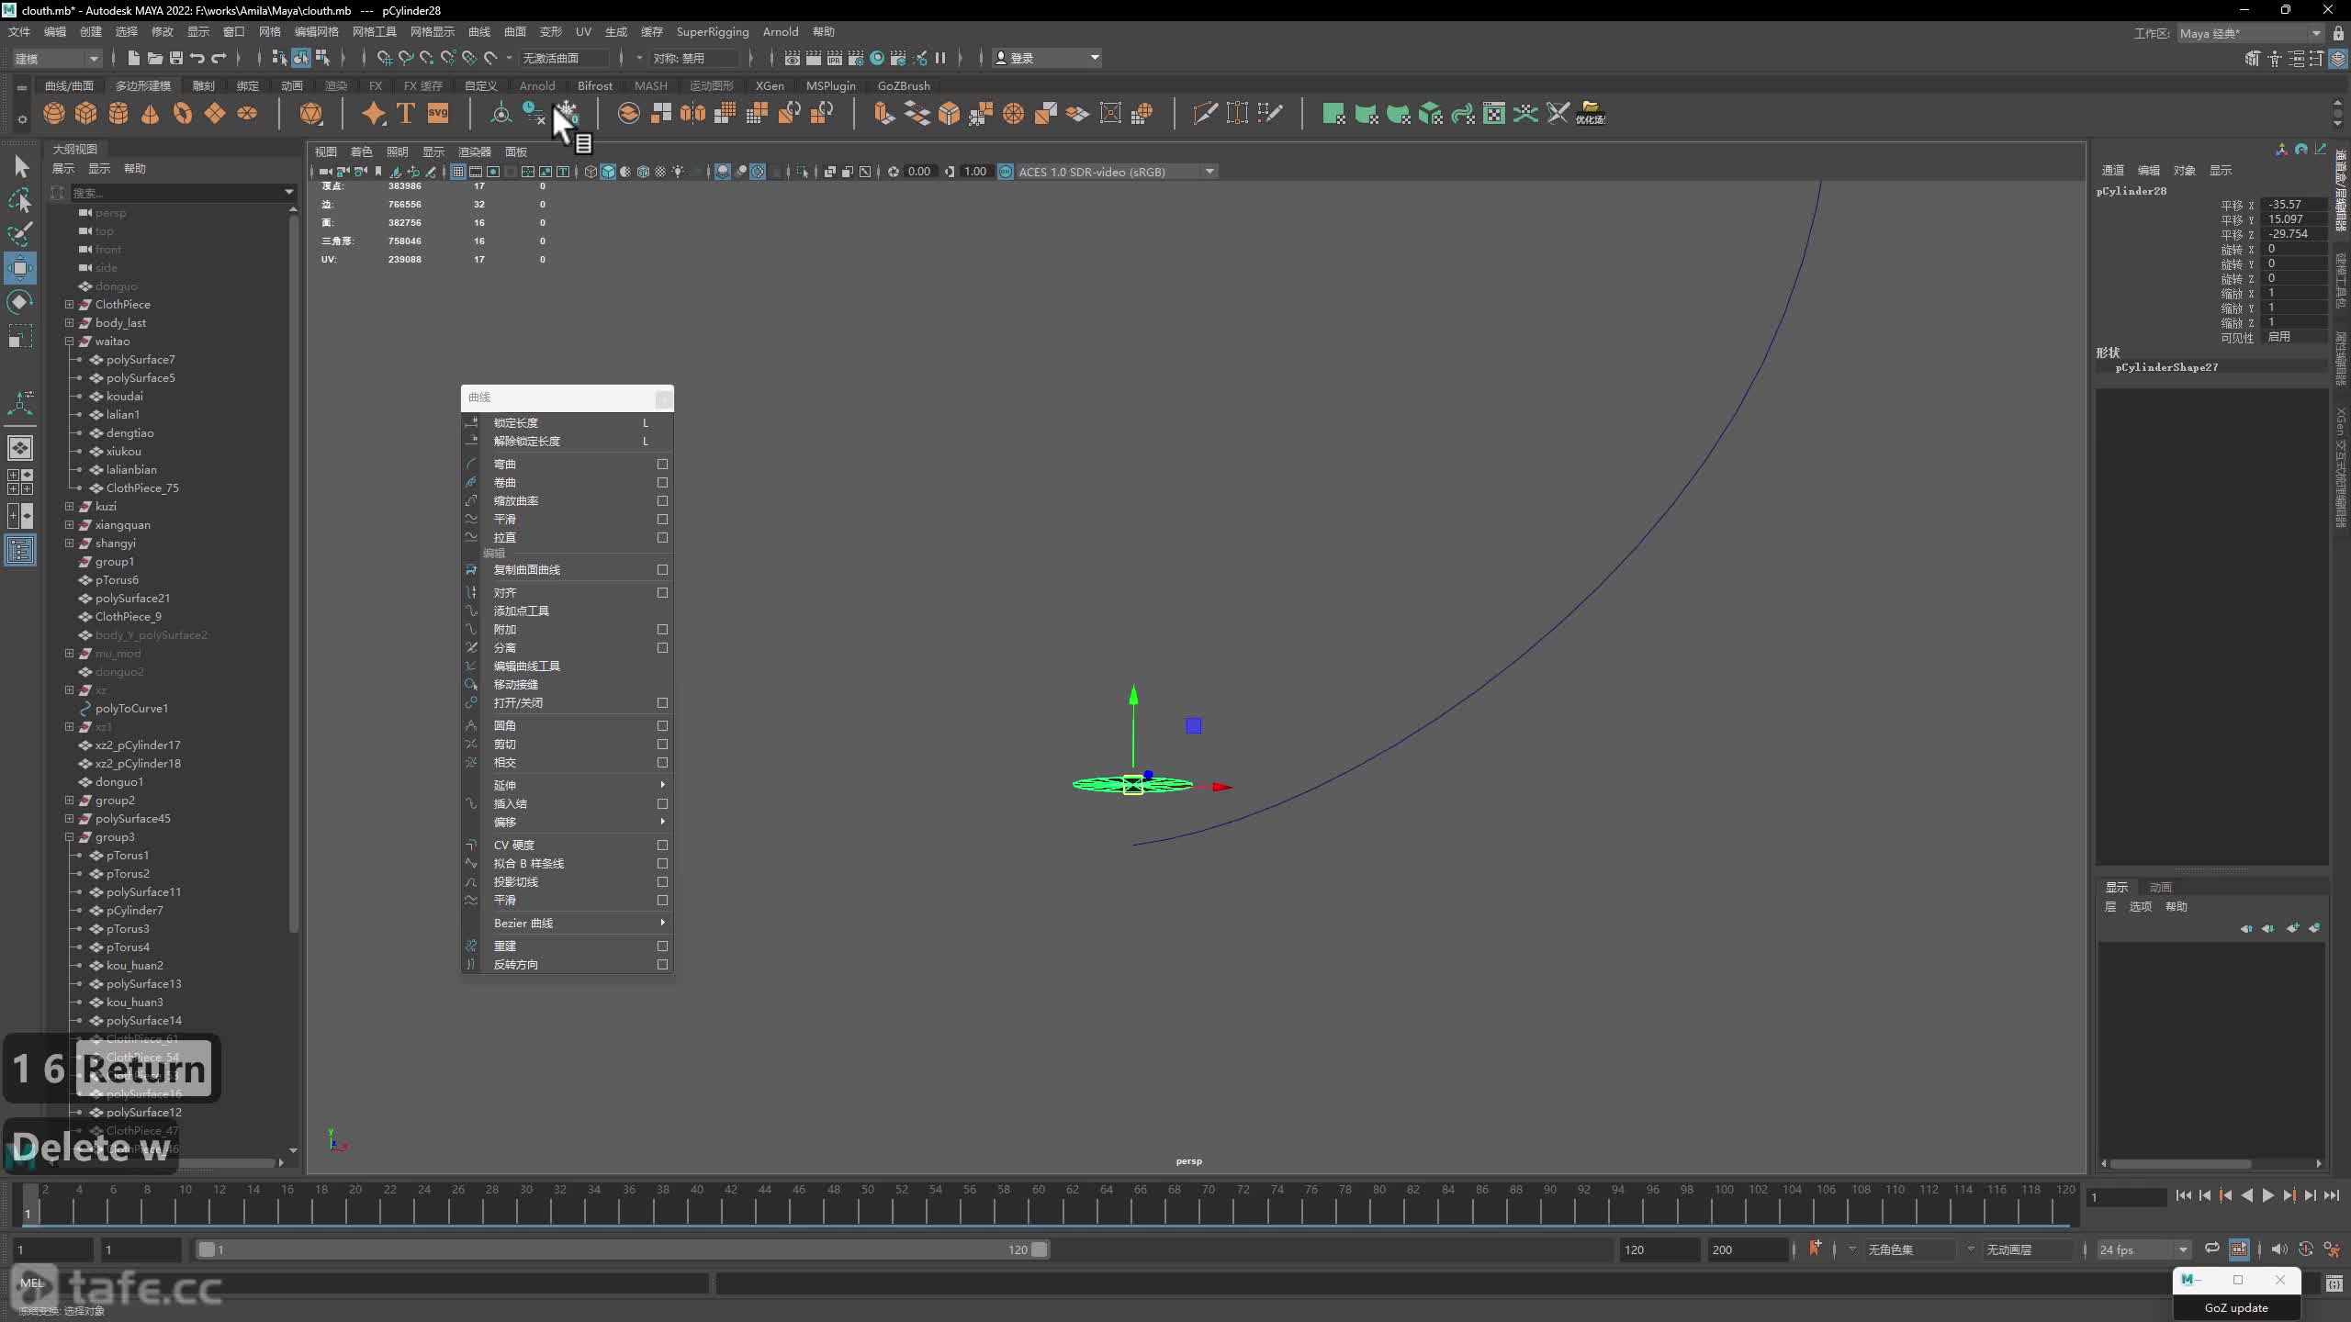Activate the Select tool arrow
Screen dimensions: 2351x1322
tap(20, 166)
